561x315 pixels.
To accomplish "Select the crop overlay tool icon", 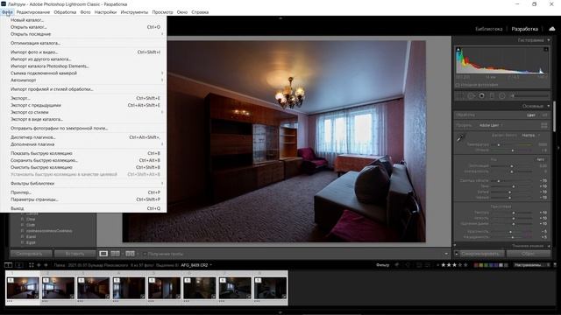I will [460, 95].
